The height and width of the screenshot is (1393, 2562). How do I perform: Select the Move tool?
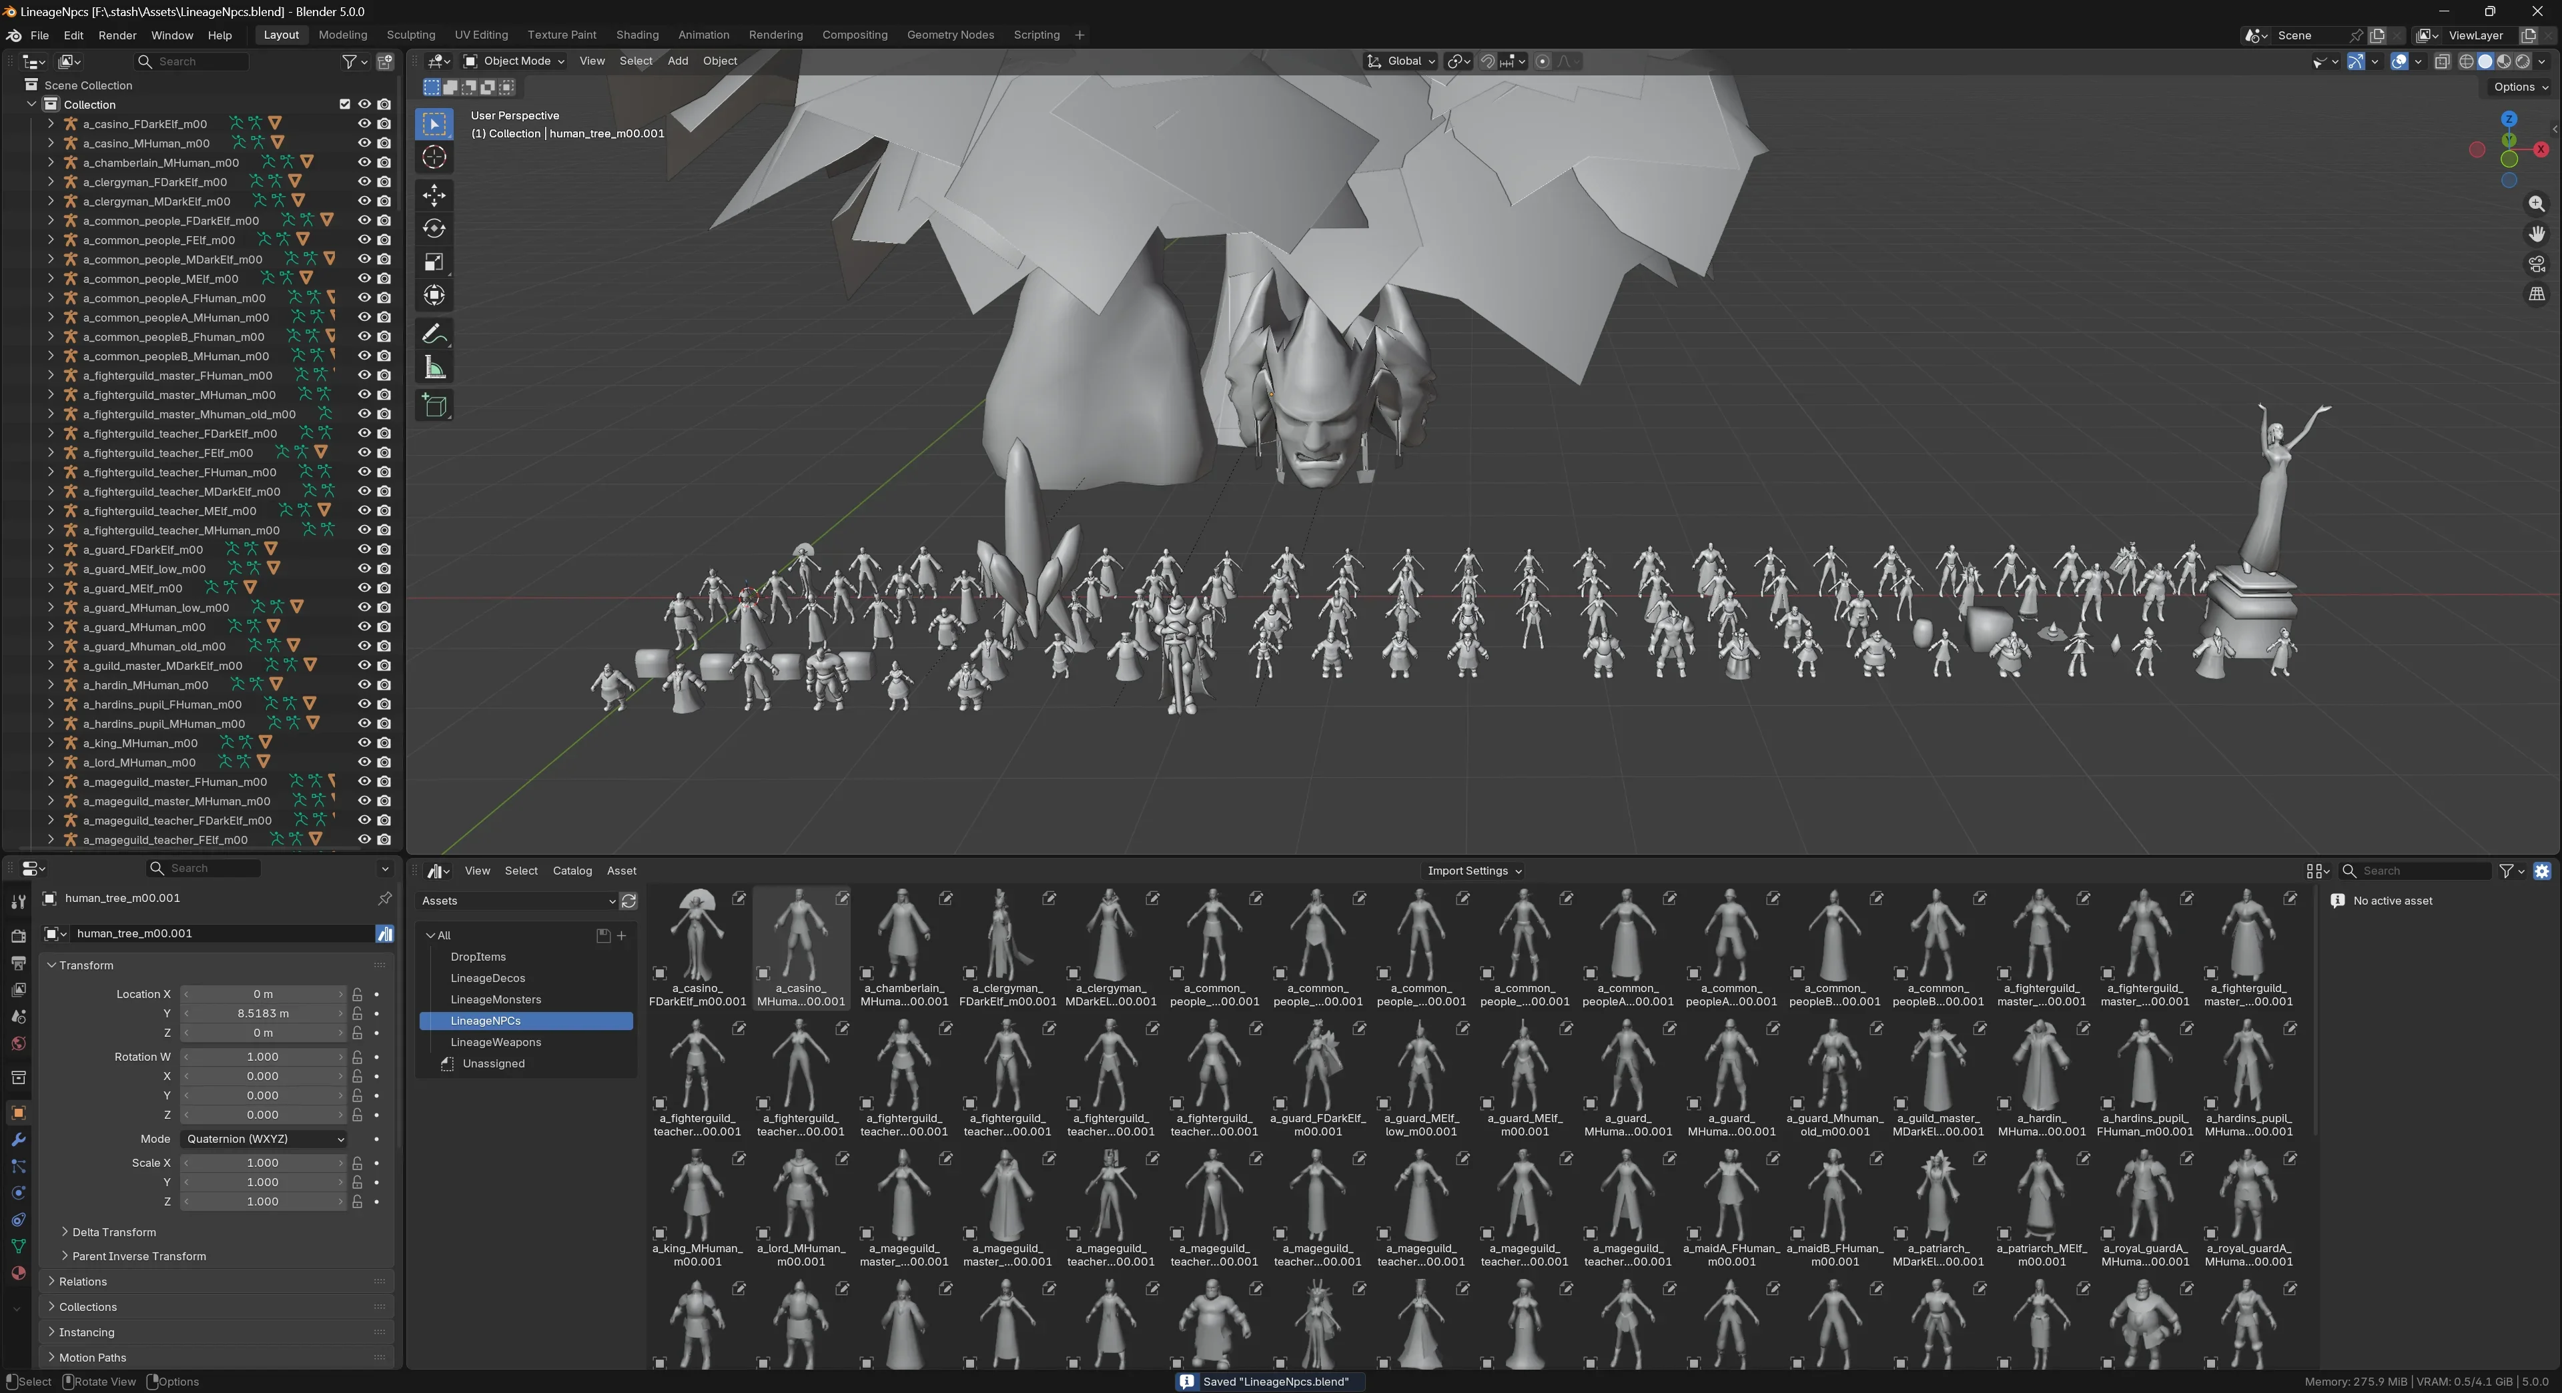tap(434, 195)
